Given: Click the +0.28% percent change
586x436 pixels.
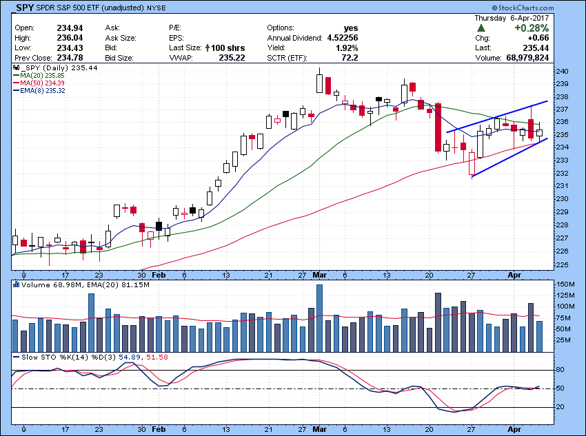Looking at the screenshot, I should pyautogui.click(x=532, y=28).
